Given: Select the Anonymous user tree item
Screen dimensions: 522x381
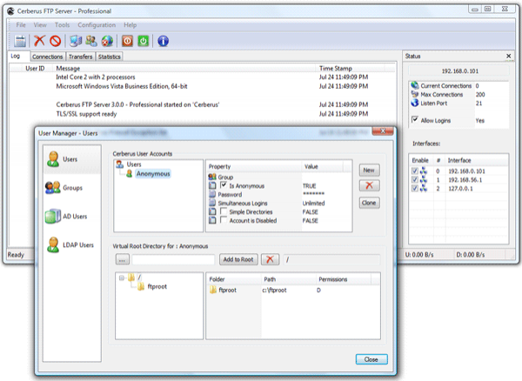Looking at the screenshot, I should tap(152, 173).
